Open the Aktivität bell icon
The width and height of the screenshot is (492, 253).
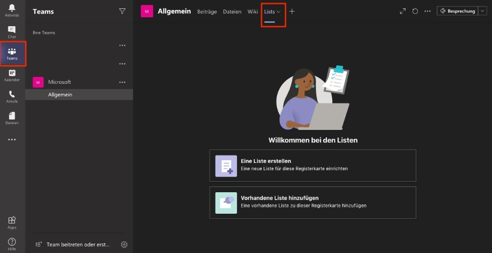click(x=12, y=8)
